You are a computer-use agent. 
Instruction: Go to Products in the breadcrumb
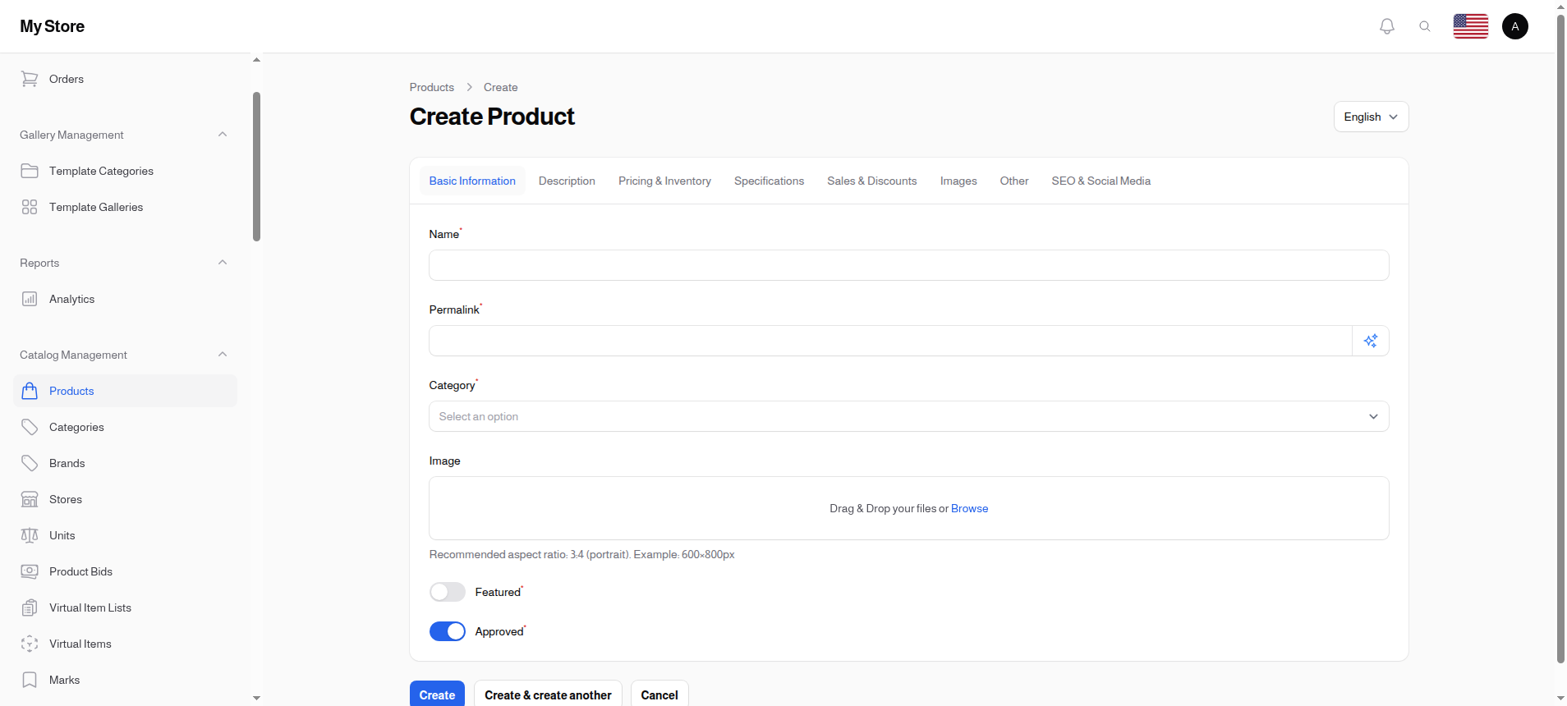432,87
